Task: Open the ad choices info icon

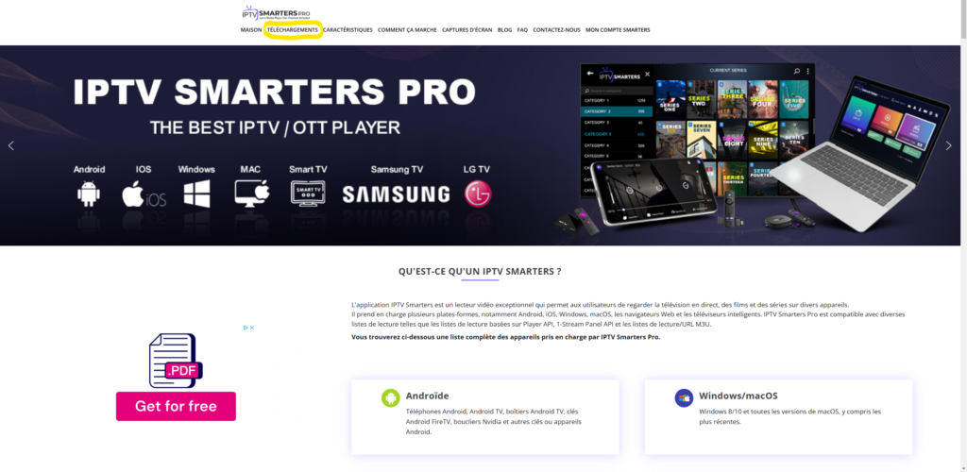Action: pos(246,328)
